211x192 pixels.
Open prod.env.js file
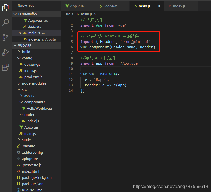(x=37, y=77)
